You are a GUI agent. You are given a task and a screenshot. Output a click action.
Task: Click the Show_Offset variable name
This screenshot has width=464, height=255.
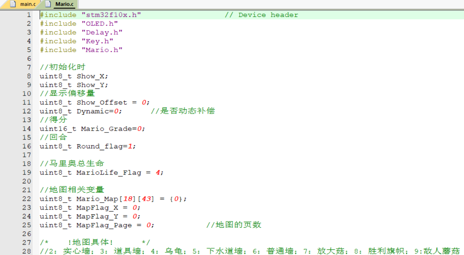click(102, 103)
